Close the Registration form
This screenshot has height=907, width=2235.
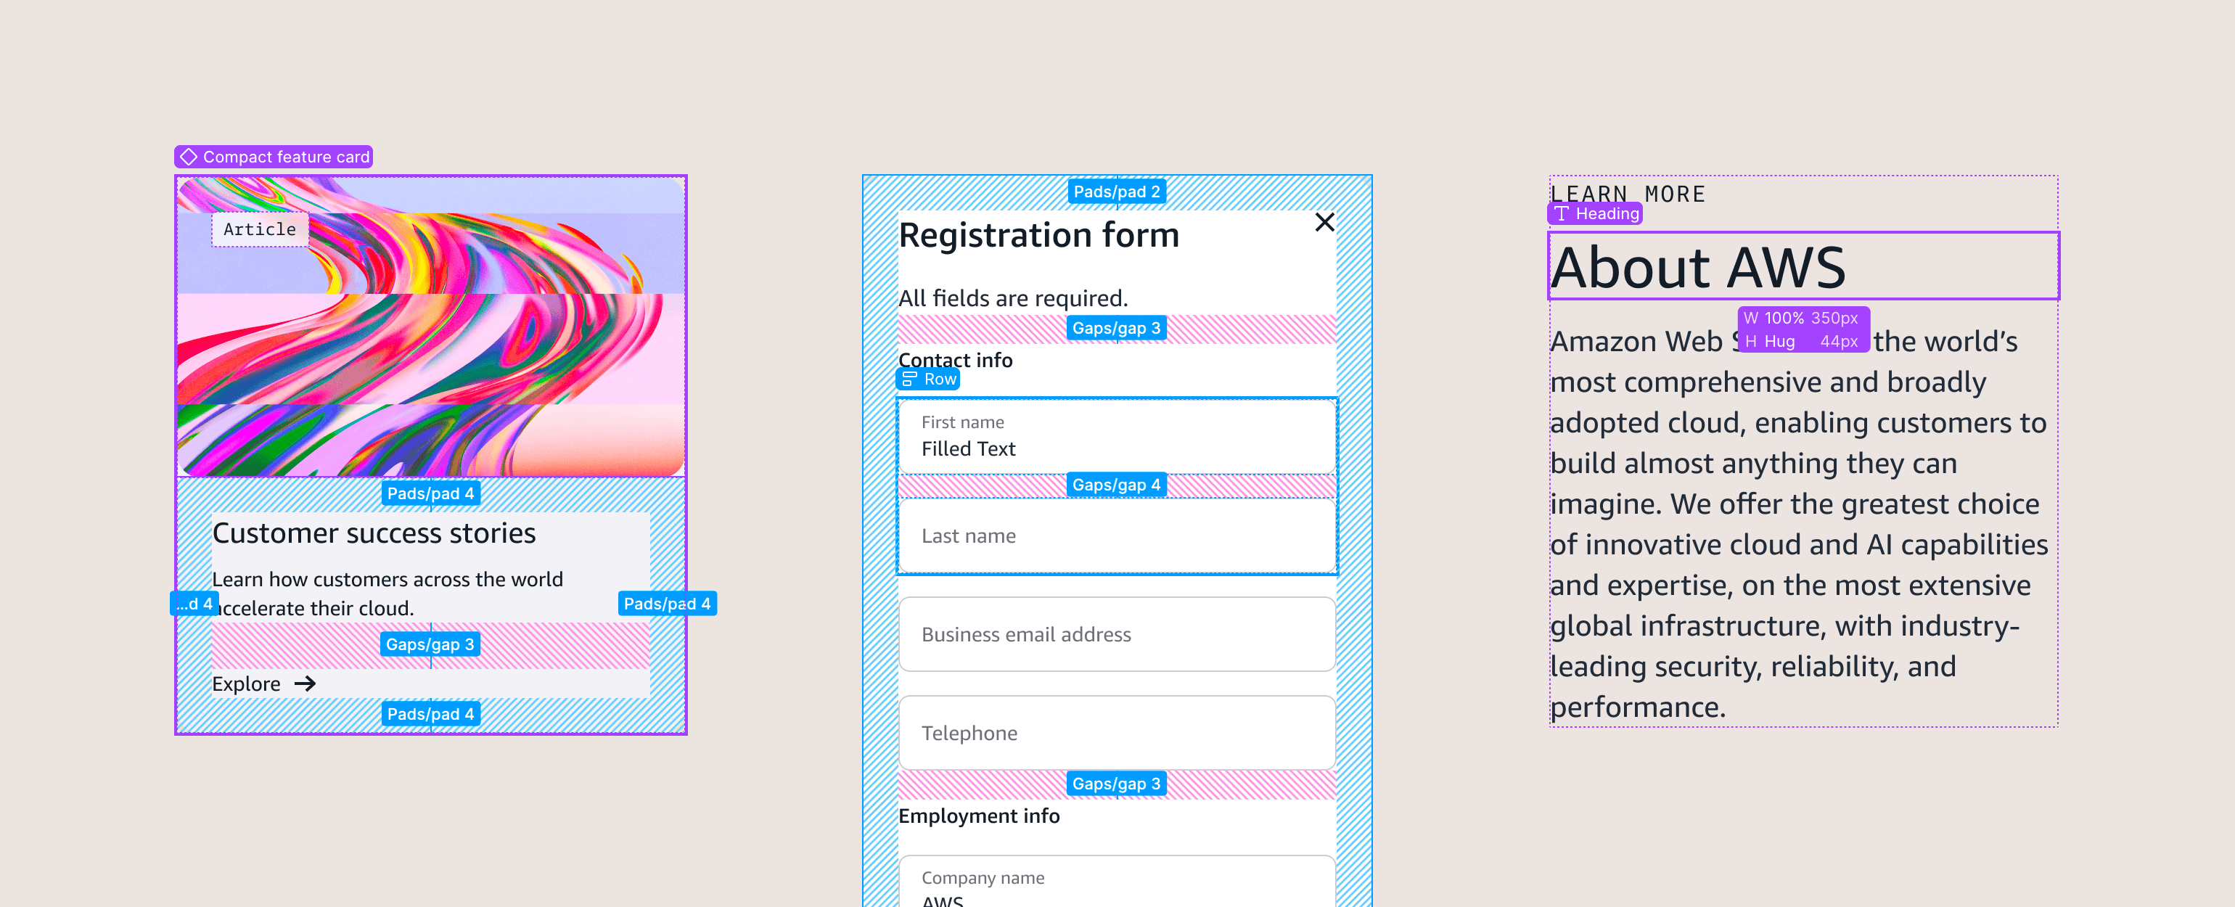(x=1325, y=222)
